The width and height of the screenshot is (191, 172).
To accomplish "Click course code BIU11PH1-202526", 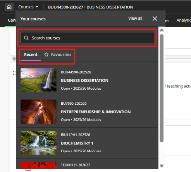I will tap(76, 135).
